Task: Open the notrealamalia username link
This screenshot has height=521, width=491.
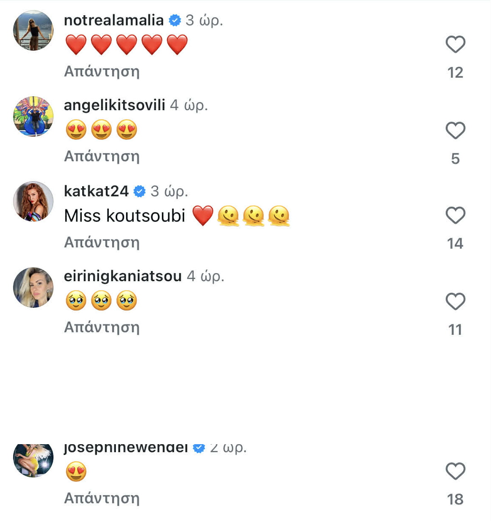Action: 114,20
